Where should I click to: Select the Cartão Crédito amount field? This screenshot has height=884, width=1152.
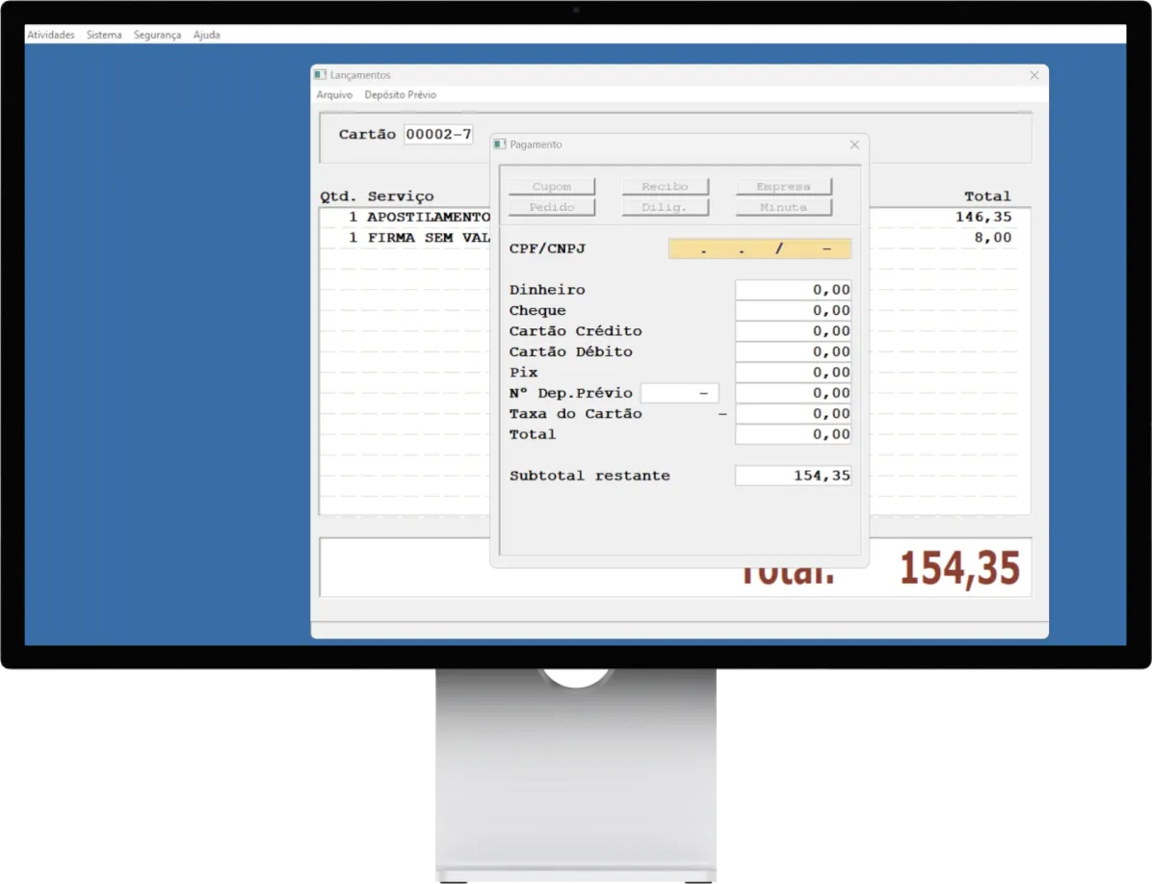coord(793,331)
